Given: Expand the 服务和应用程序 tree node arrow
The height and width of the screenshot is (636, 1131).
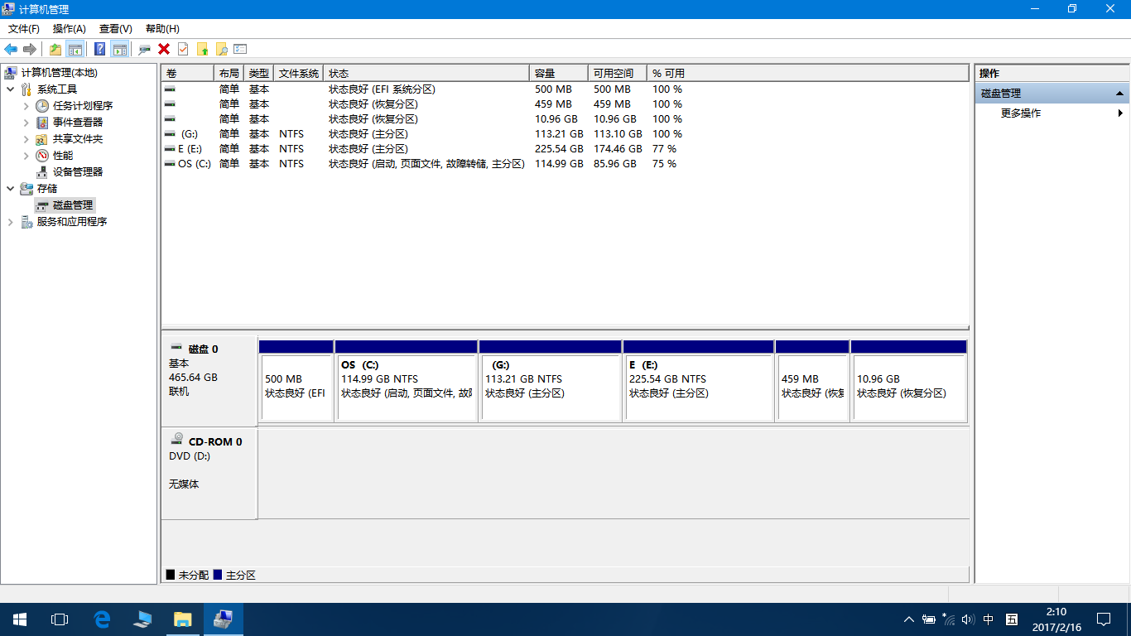Looking at the screenshot, I should coord(10,222).
